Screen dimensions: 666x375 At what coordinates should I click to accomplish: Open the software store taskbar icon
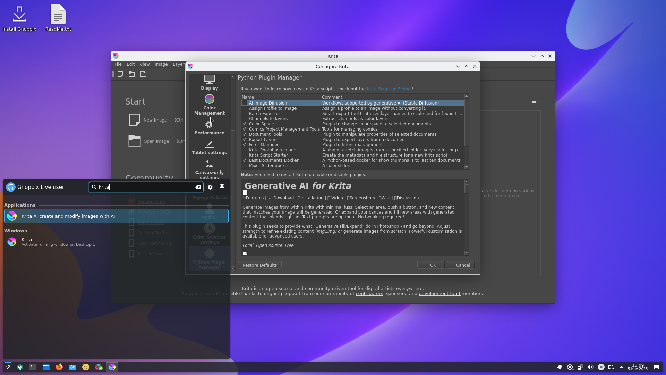(x=72, y=367)
